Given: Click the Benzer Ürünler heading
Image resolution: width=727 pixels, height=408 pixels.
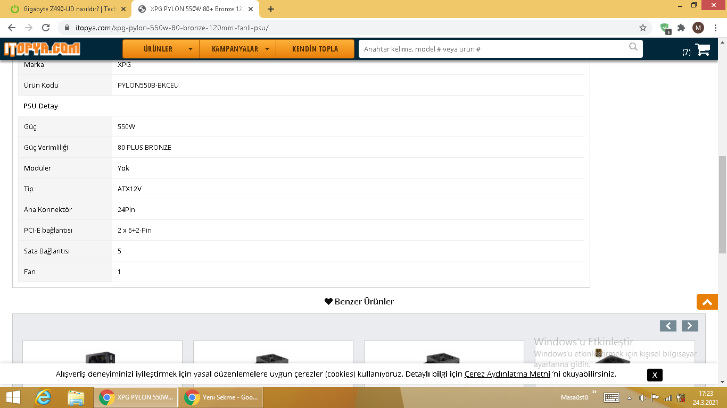Looking at the screenshot, I should pos(359,301).
